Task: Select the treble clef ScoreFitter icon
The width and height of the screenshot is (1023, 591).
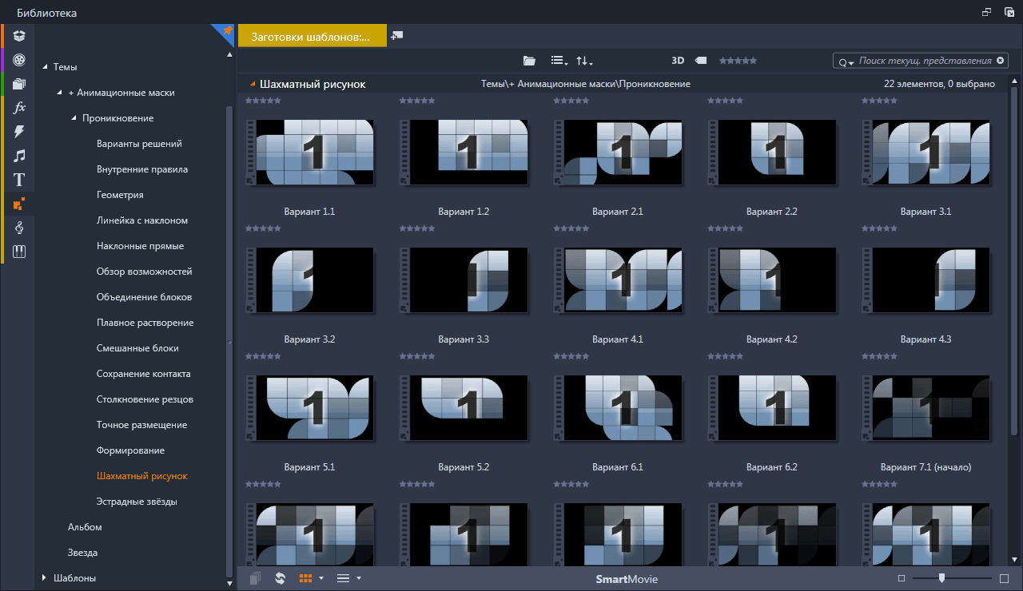Action: (19, 228)
